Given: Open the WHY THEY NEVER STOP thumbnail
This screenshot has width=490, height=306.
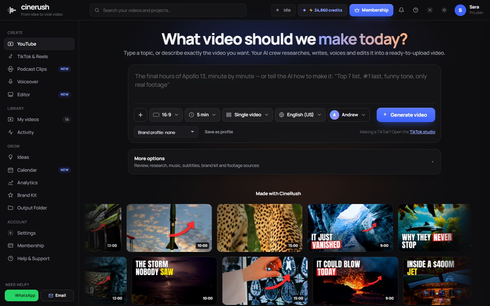Looking at the screenshot, I should click(x=435, y=228).
